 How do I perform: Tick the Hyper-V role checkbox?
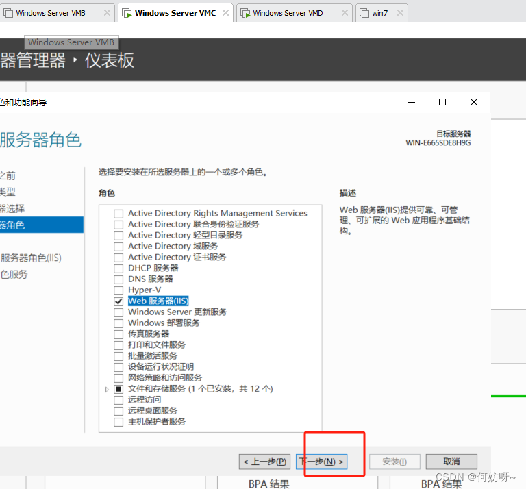(118, 290)
